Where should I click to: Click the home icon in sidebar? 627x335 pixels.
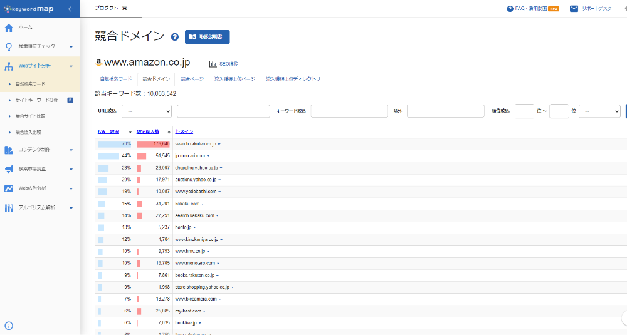point(9,28)
